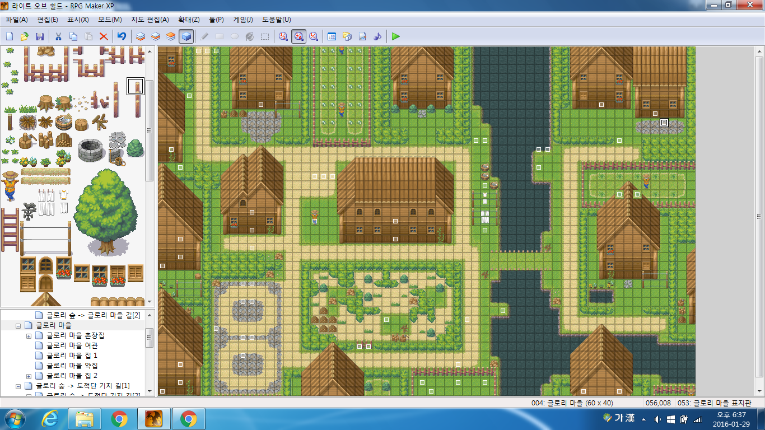Image resolution: width=765 pixels, height=430 pixels.
Task: Pick the stone well tile in tileset
Action: (x=91, y=149)
